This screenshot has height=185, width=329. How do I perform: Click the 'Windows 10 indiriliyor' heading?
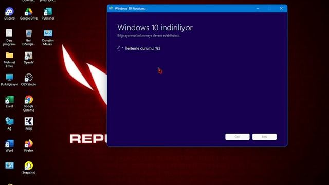155,27
